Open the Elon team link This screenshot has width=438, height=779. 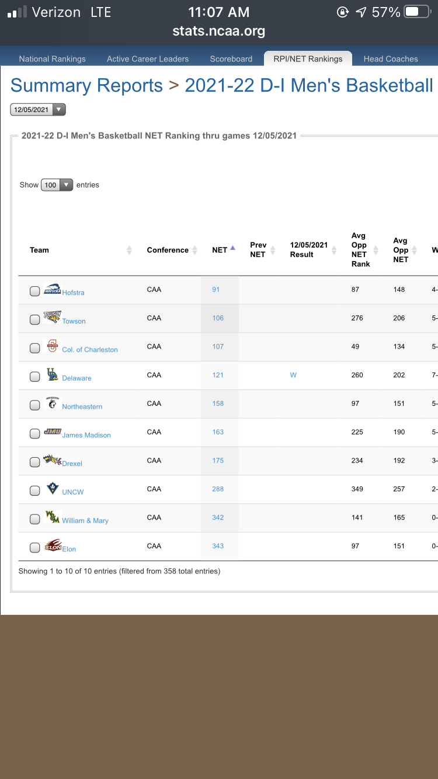(x=69, y=550)
